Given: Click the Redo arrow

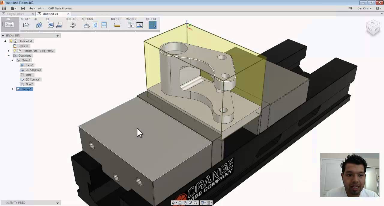Looking at the screenshot, I should pyautogui.click(x=40, y=8).
